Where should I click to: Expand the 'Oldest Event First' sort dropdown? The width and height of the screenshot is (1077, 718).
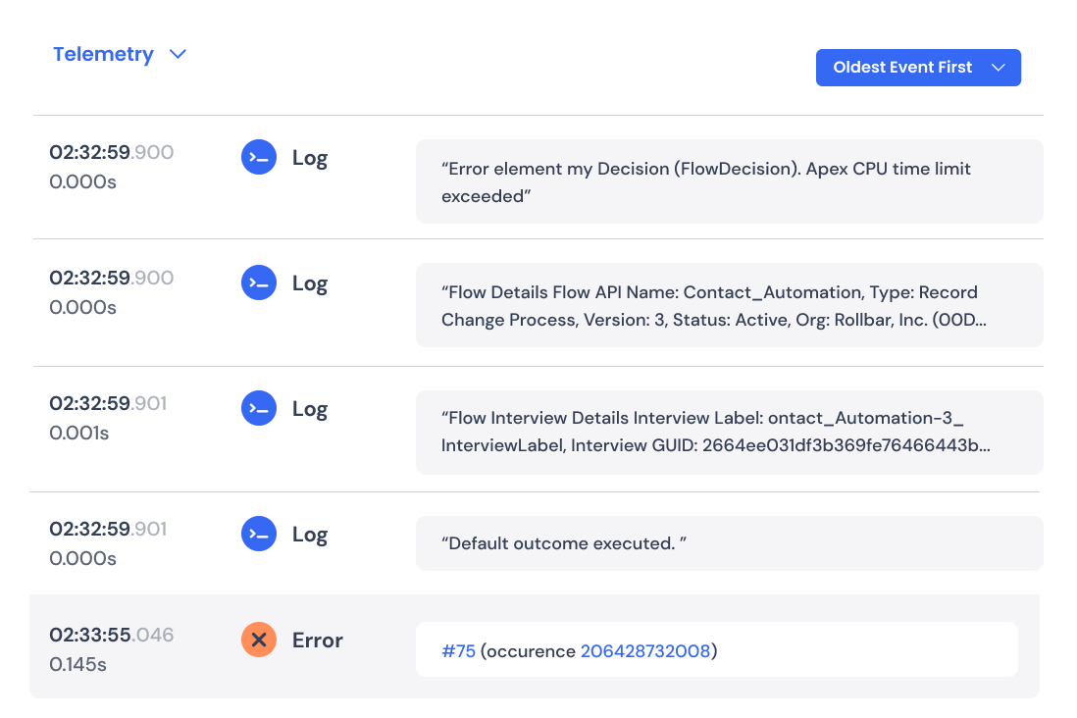point(1000,68)
